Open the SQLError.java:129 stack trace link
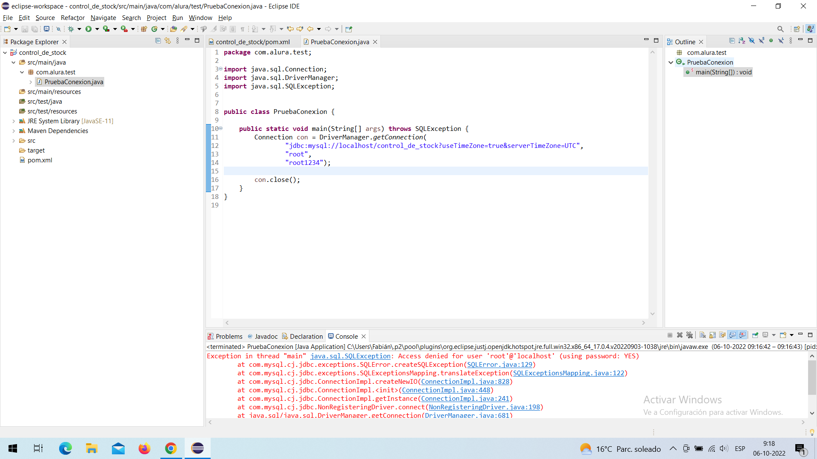The image size is (817, 459). (500, 365)
